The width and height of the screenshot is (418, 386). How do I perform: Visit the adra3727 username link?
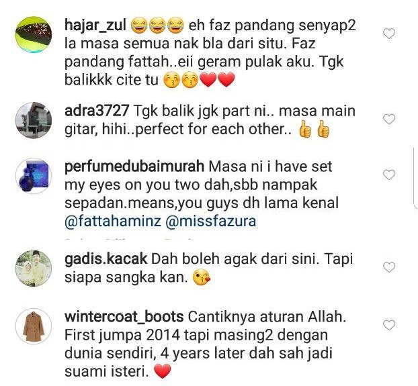point(97,111)
